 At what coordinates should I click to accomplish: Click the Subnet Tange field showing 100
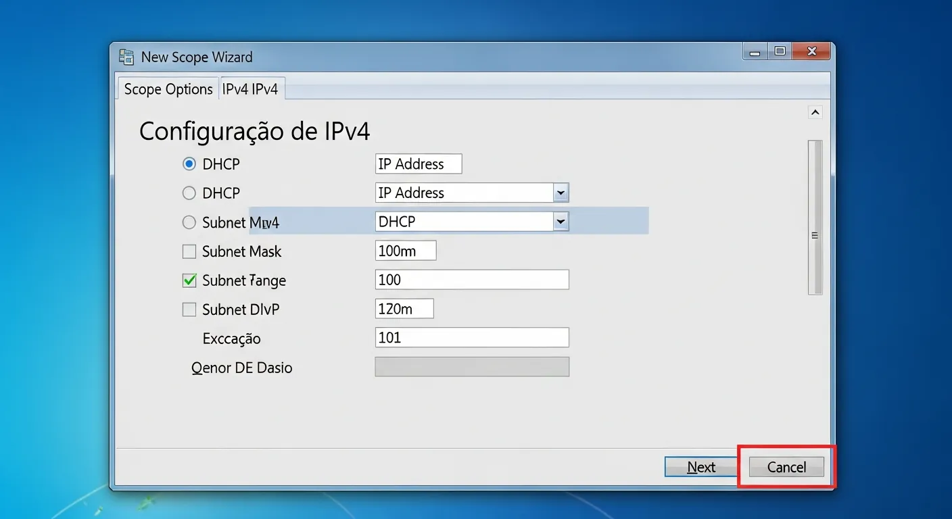click(472, 280)
